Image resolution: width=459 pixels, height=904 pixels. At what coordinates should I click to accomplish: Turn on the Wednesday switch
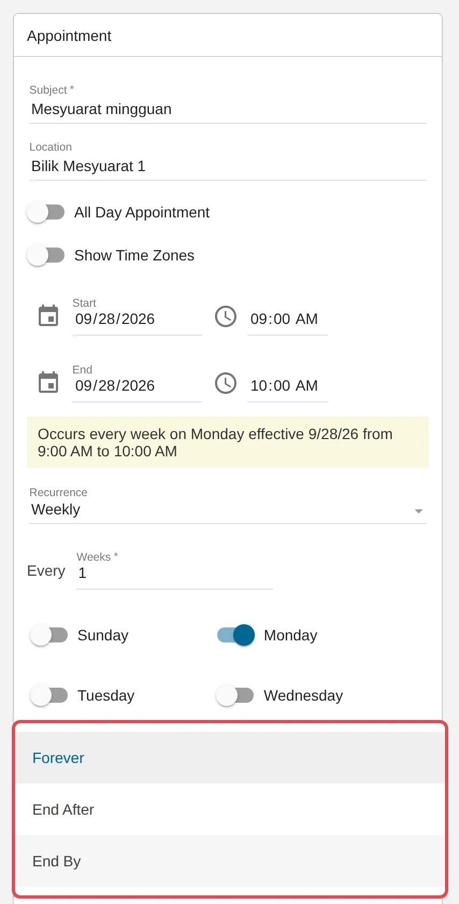click(x=235, y=695)
